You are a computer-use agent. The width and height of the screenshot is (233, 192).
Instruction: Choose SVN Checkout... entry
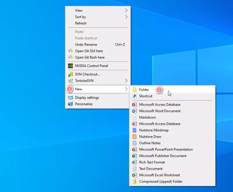click(98, 74)
